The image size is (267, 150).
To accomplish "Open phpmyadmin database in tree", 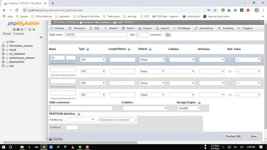I will point(17,62).
